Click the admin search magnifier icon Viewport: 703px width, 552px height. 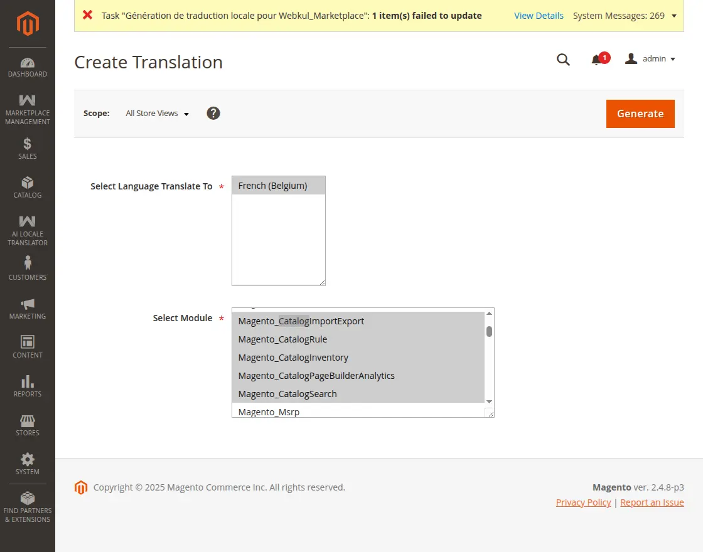tap(563, 60)
